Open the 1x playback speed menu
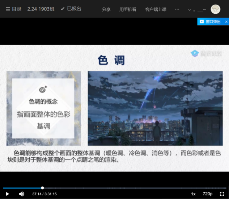This screenshot has width=229, height=199. coord(193,194)
